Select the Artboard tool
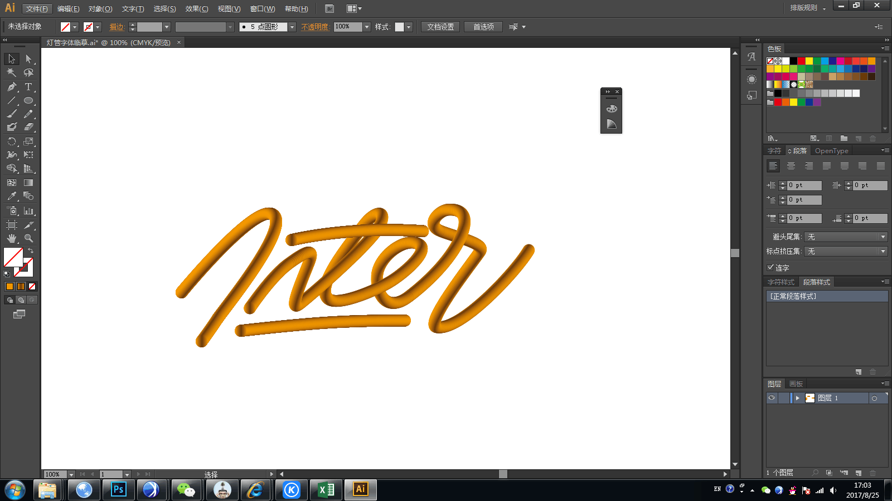Viewport: 892px width, 501px height. click(12, 225)
